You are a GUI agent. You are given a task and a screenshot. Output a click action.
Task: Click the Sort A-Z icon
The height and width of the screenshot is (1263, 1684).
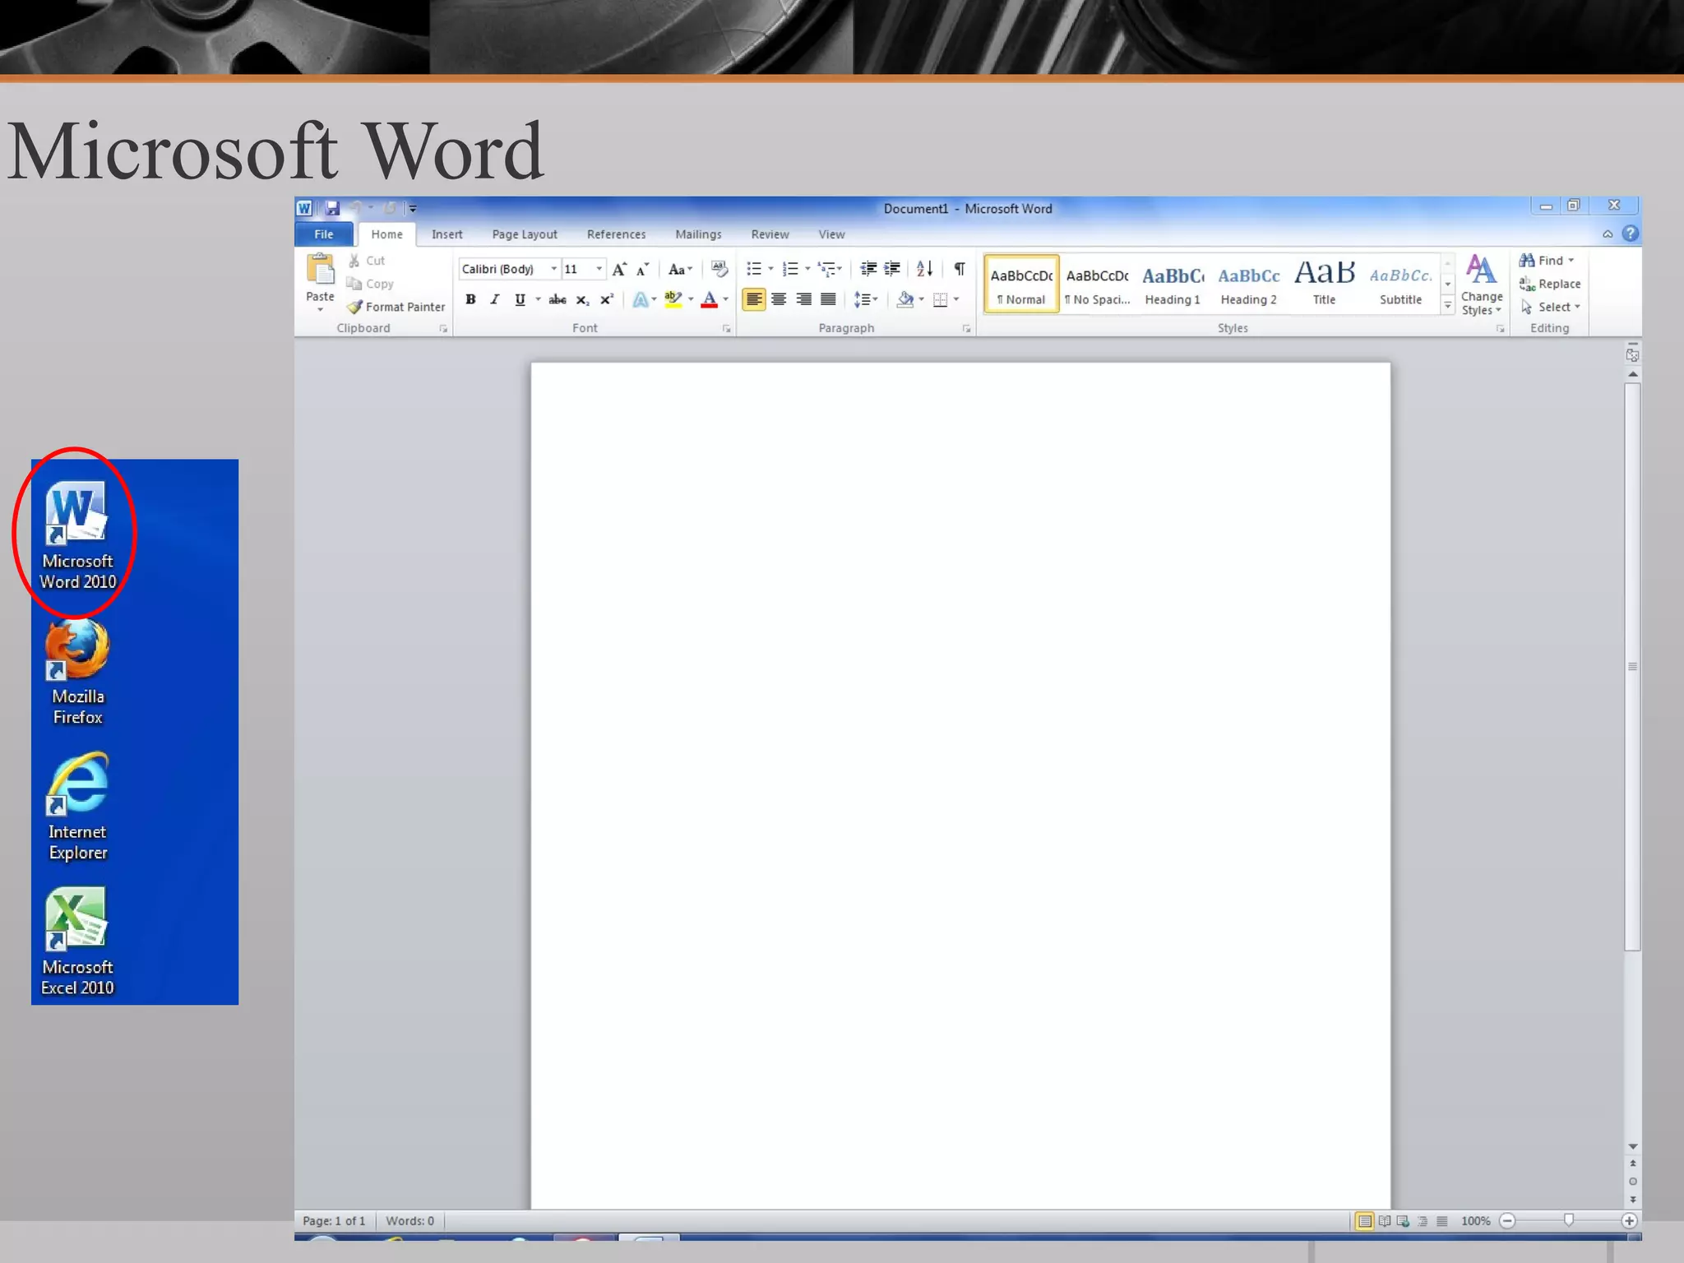[x=924, y=269]
